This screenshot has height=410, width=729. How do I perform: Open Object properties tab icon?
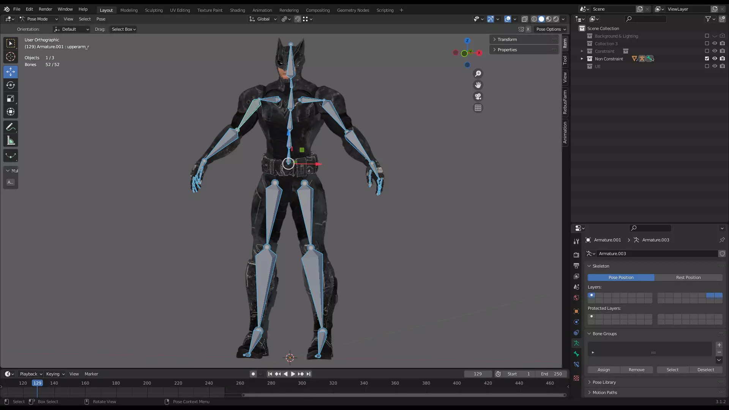[x=576, y=311]
